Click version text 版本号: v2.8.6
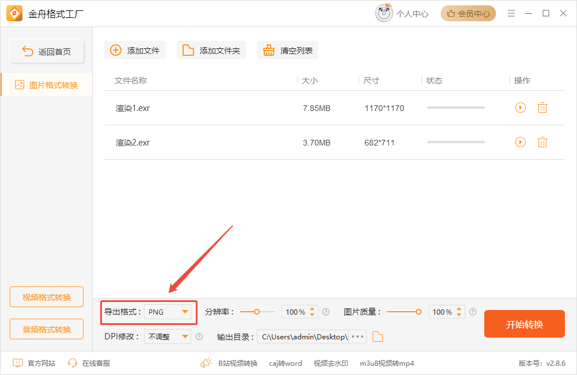Image resolution: width=577 pixels, height=375 pixels. (x=542, y=363)
